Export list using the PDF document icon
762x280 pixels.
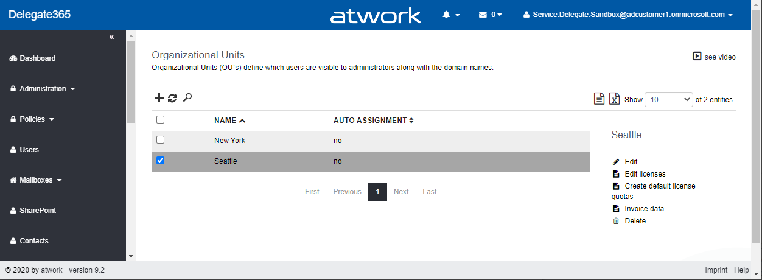[599, 99]
